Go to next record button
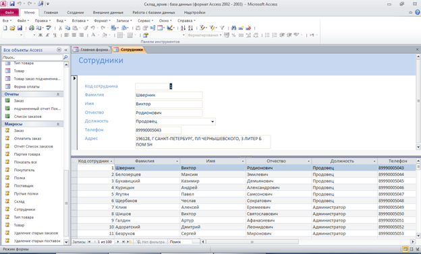Image resolution: width=421 pixels, height=254 pixels. pyautogui.click(x=117, y=242)
